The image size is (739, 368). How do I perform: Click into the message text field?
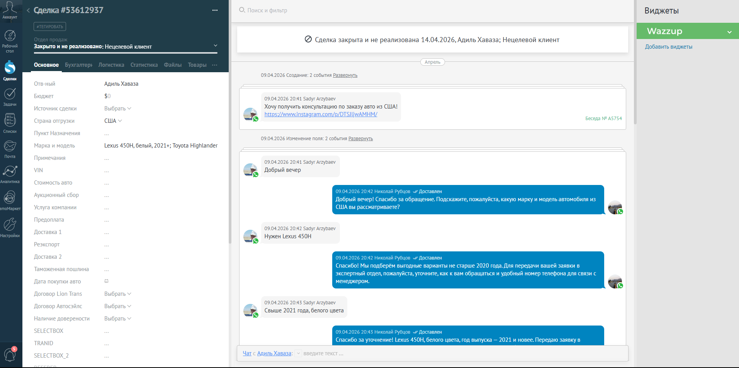pos(464,353)
